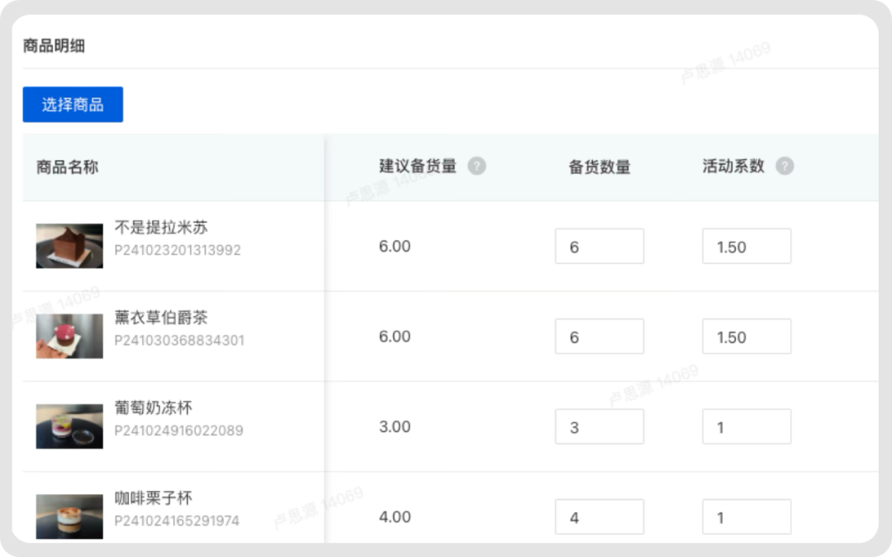The image size is (892, 557).
Task: Click the 备货数量 column header
Action: 599,167
